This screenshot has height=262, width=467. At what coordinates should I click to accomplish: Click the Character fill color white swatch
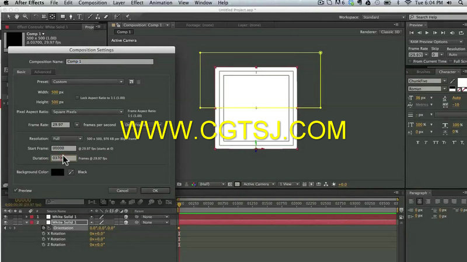(x=462, y=82)
